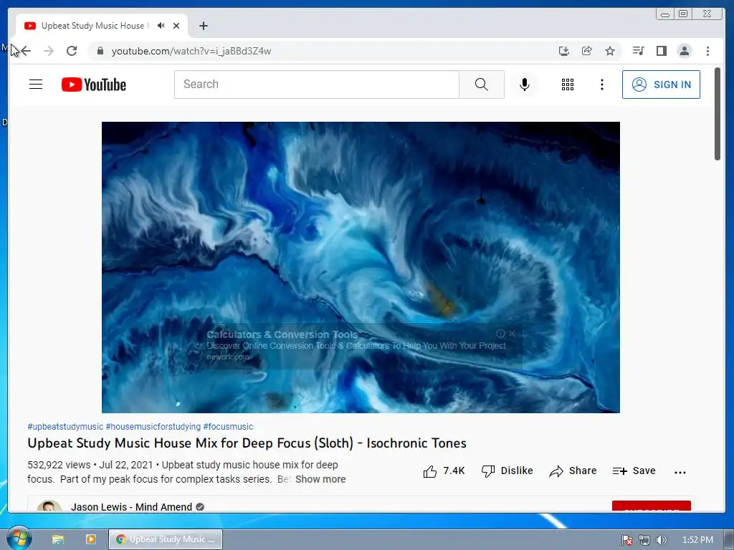View site info via the padlock icon

pyautogui.click(x=100, y=51)
